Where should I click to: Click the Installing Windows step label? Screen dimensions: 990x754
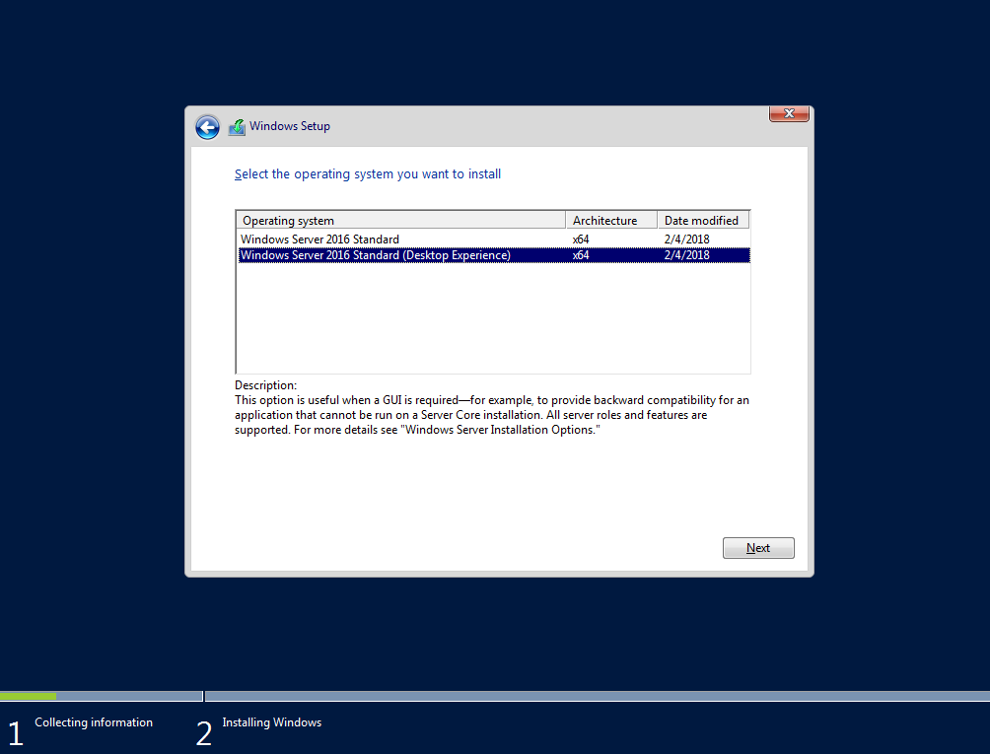point(271,722)
